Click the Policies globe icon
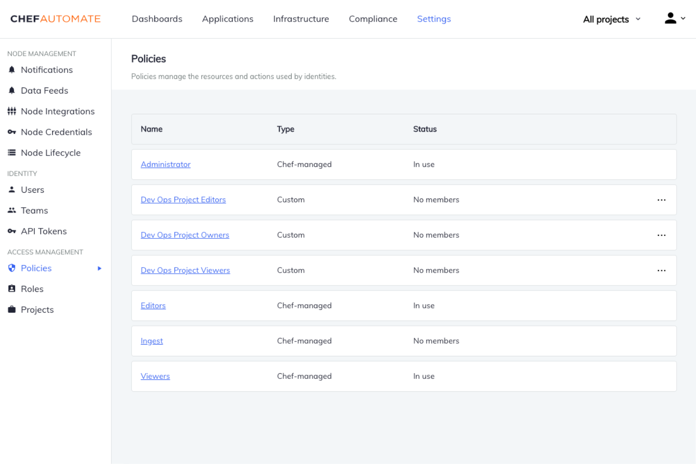Screen dimensions: 696x464 [12, 268]
